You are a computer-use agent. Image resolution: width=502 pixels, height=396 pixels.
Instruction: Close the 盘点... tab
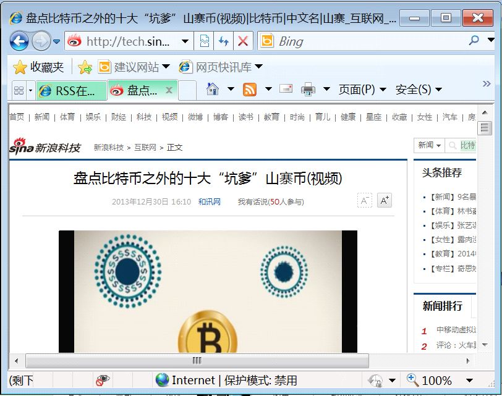pos(169,91)
